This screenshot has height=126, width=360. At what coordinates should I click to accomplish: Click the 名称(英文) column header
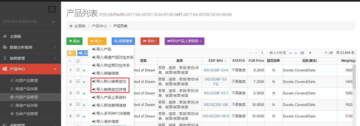309,61
